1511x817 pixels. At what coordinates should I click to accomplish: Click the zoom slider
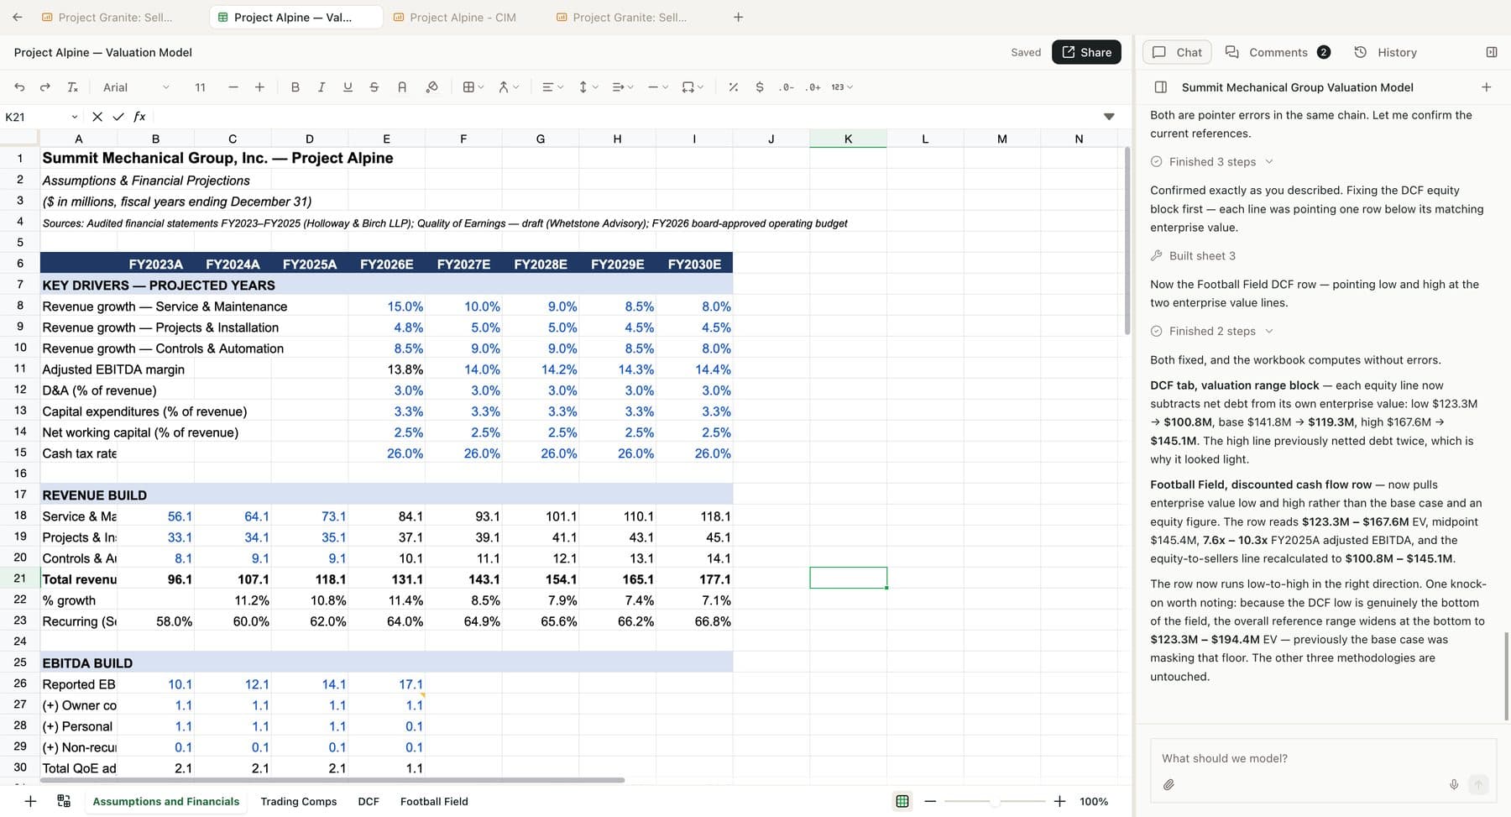click(x=995, y=802)
